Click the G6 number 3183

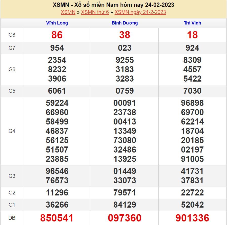click(125, 69)
